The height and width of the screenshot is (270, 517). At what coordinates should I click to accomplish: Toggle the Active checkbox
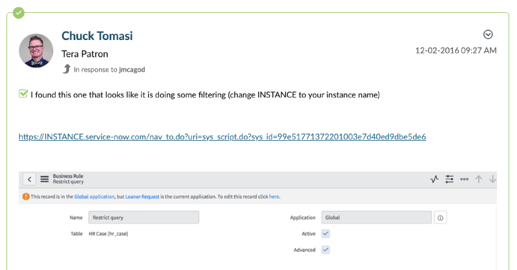[x=326, y=234]
